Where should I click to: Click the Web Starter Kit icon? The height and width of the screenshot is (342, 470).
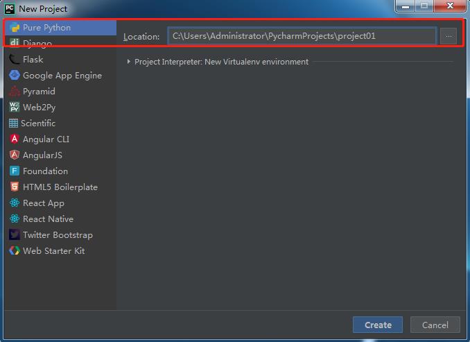point(14,250)
